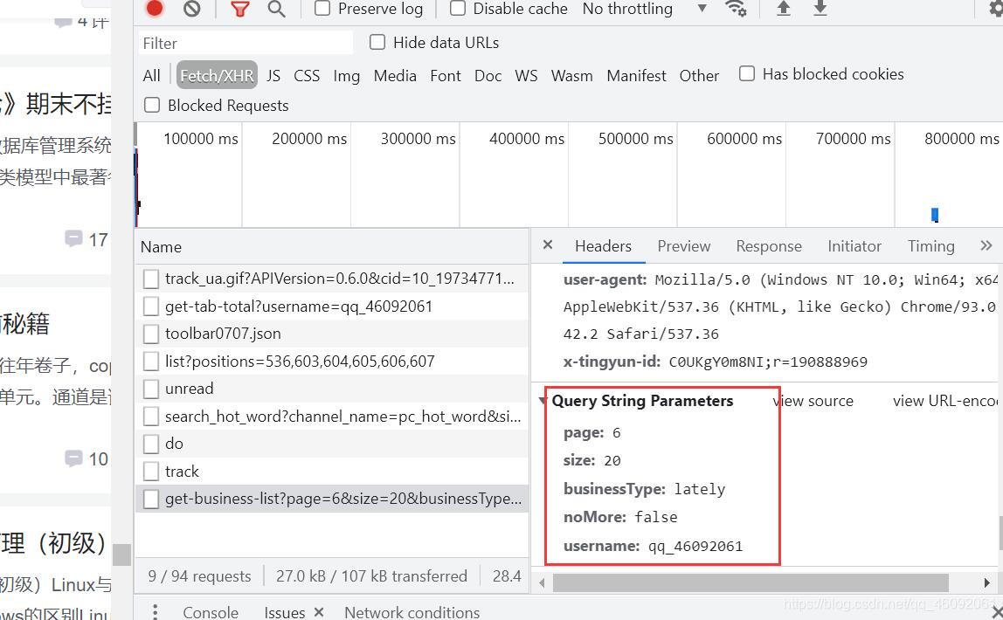1003x620 pixels.
Task: Clear the network log
Action: pyautogui.click(x=192, y=9)
